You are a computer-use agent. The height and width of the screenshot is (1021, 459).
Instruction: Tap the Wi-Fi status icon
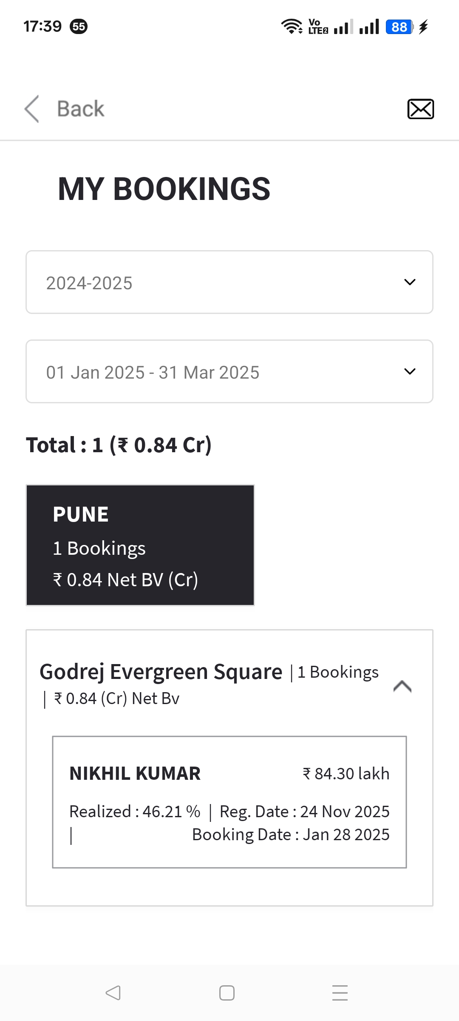tap(292, 26)
